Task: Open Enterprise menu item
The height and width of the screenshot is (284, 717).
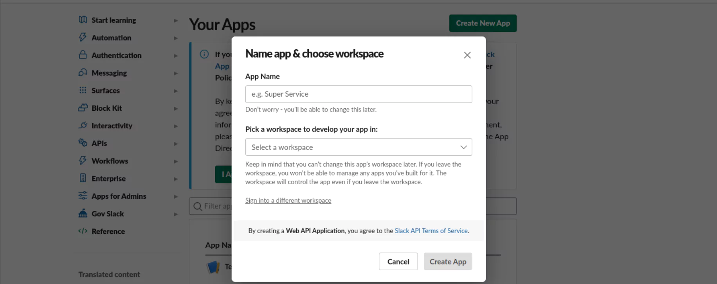Action: (109, 178)
